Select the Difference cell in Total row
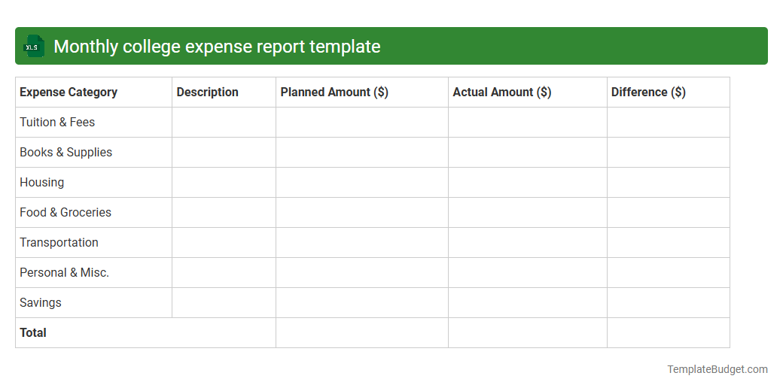This screenshot has width=783, height=391. (x=668, y=332)
